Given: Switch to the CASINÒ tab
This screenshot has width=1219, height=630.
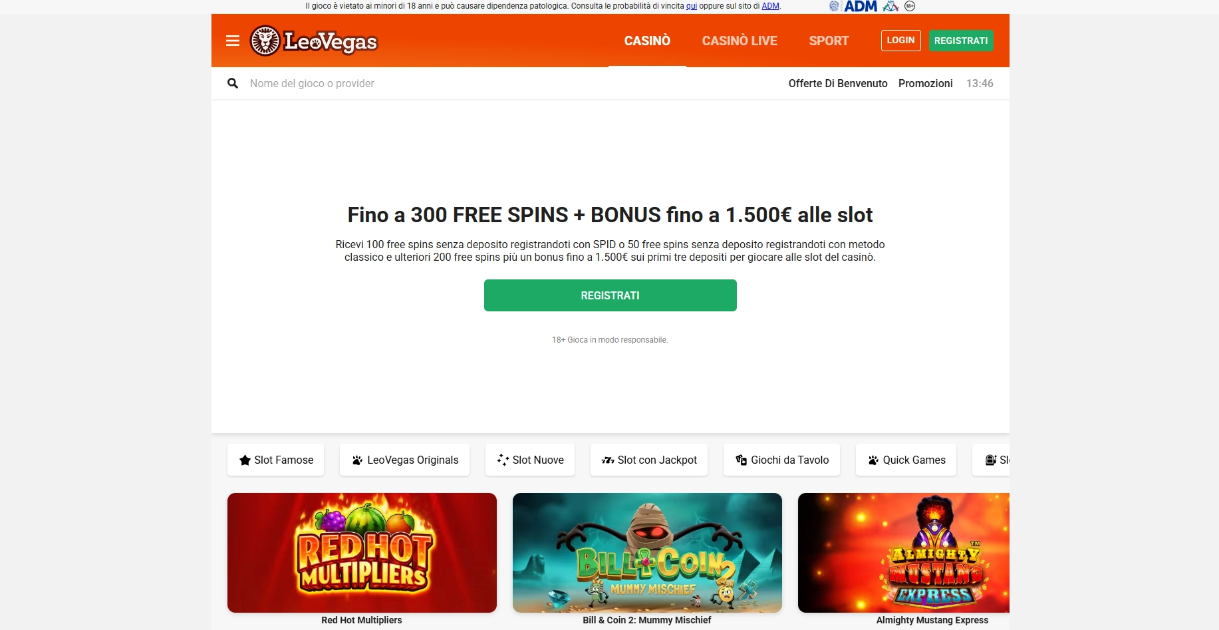Looking at the screenshot, I should [647, 41].
